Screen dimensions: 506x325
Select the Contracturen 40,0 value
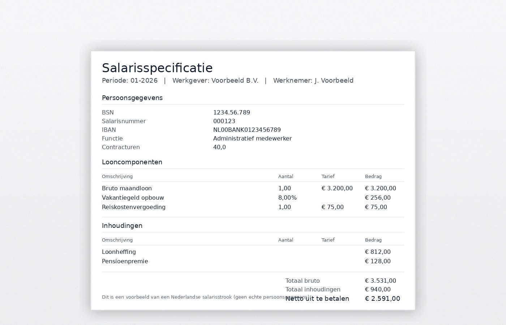click(x=219, y=147)
